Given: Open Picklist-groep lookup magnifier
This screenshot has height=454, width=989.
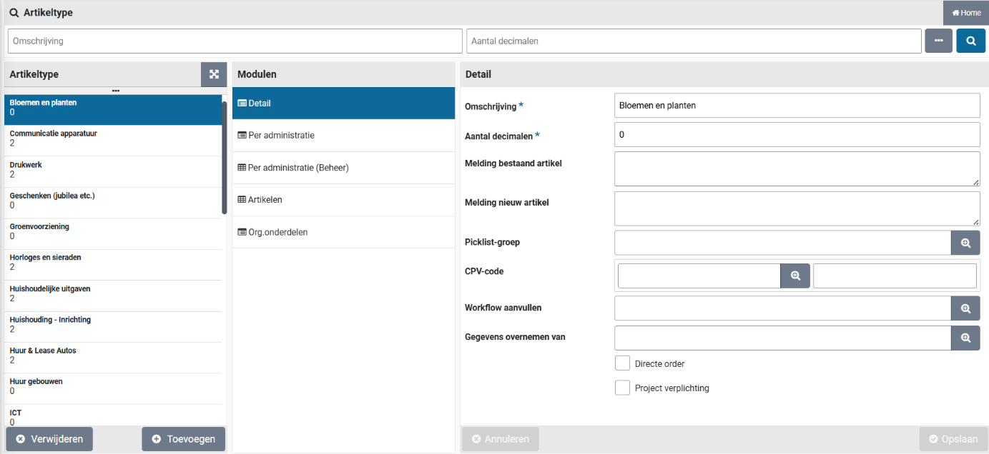Looking at the screenshot, I should coord(965,243).
